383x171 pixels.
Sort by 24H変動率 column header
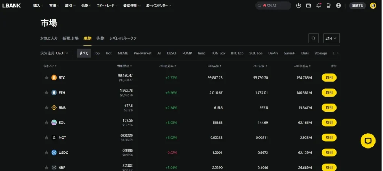(x=167, y=66)
